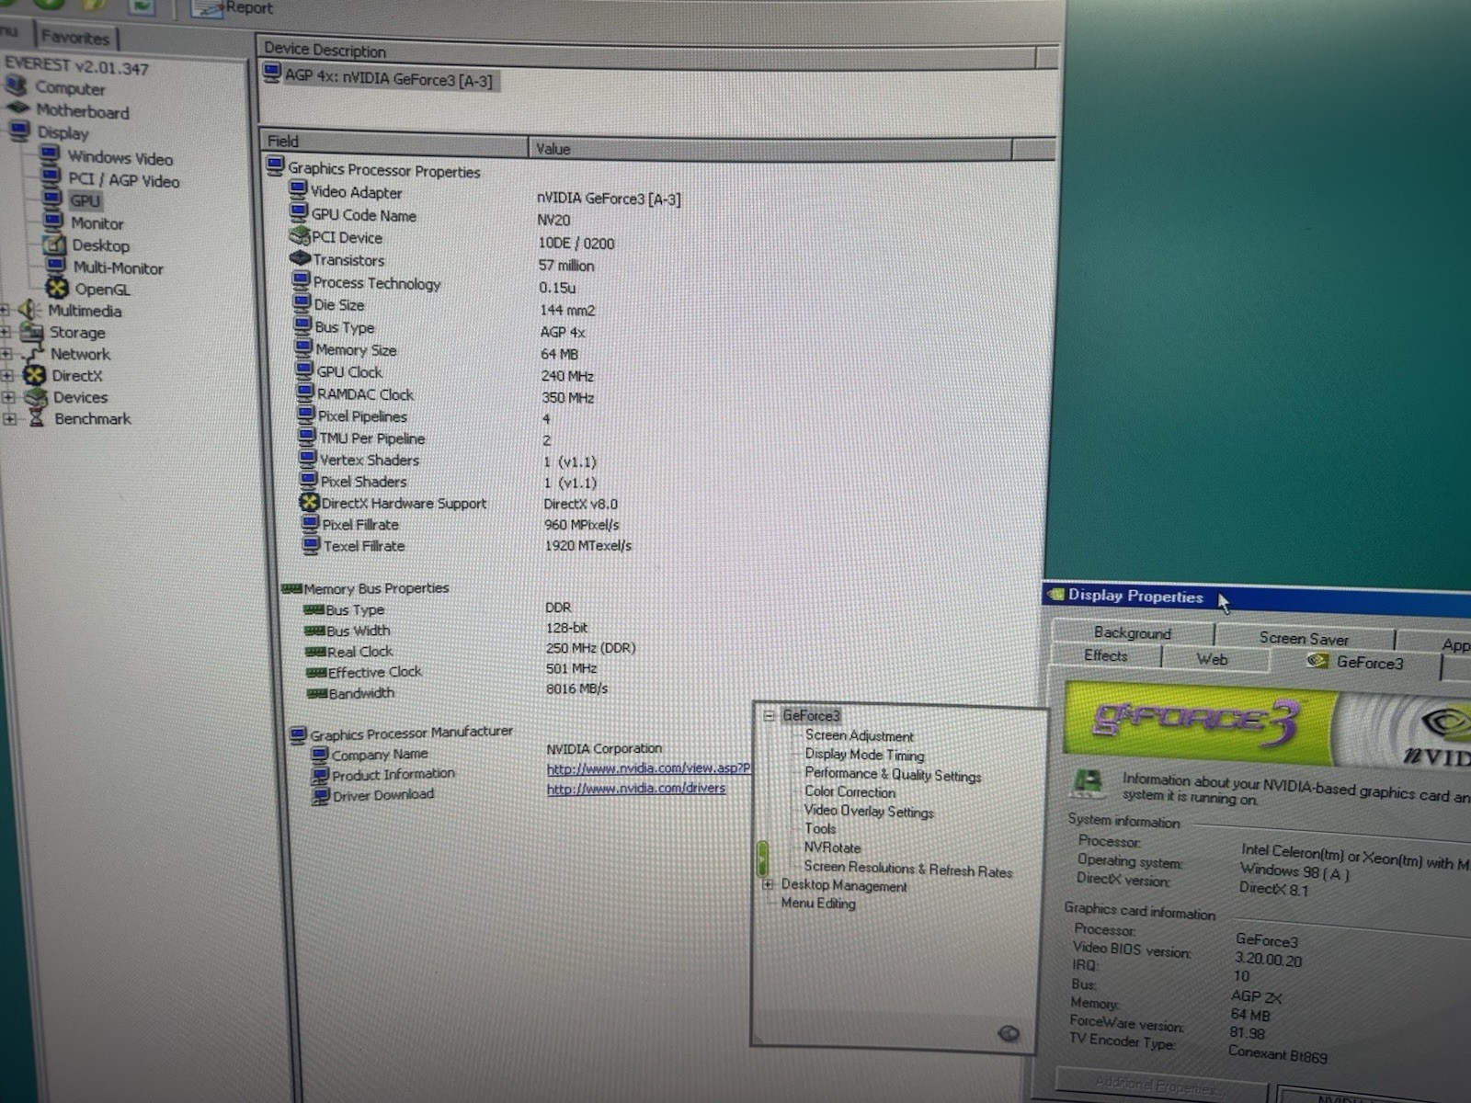Select the GPU tree item
The width and height of the screenshot is (1471, 1103).
tap(85, 200)
